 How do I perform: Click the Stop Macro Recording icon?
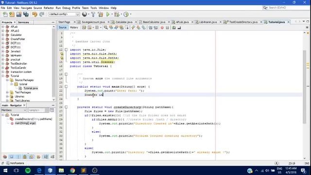click(167, 28)
